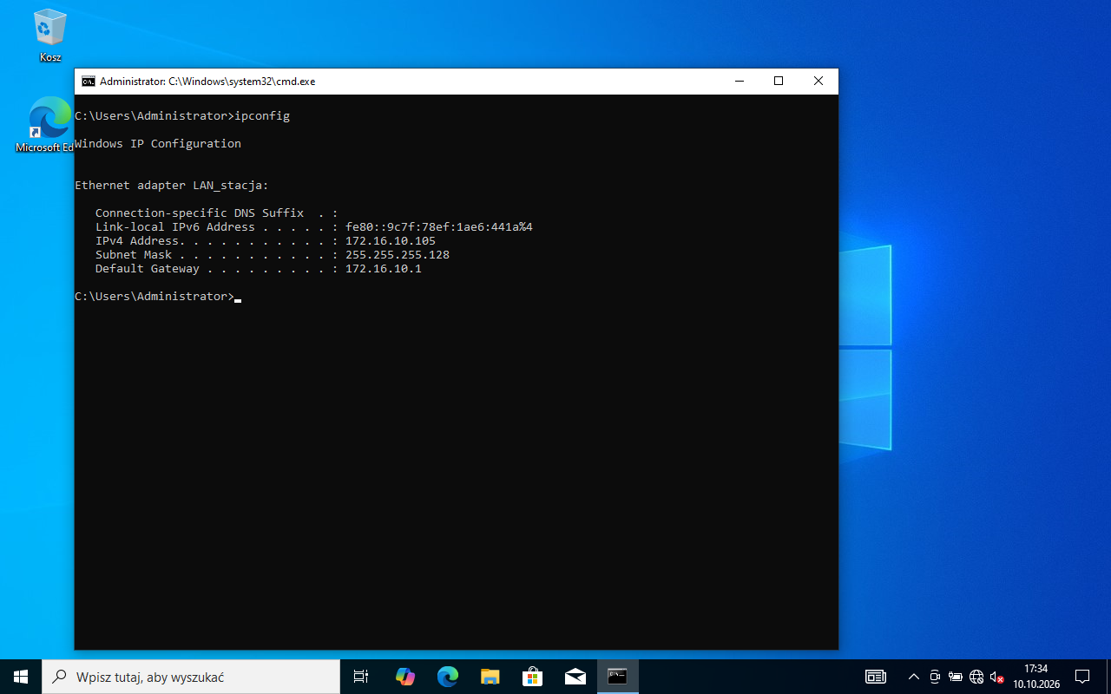Click the Show desktop sliver
The height and width of the screenshot is (694, 1111).
[1108, 677]
